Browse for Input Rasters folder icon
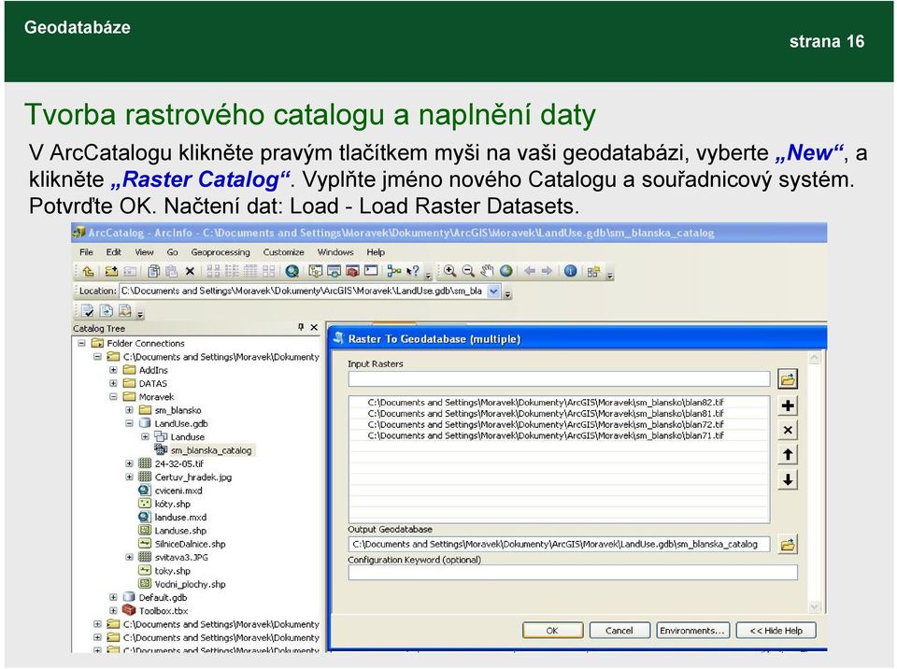897x669 pixels. click(x=788, y=378)
